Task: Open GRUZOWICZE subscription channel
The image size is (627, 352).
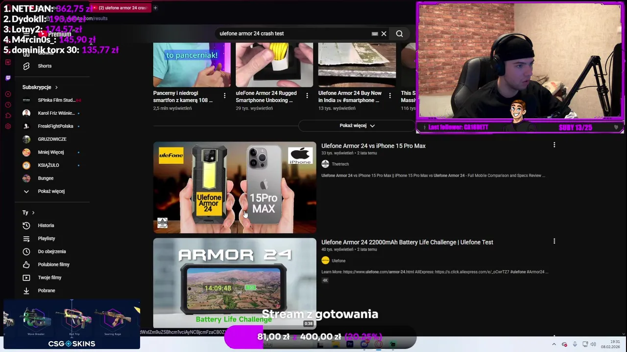Action: 52,139
